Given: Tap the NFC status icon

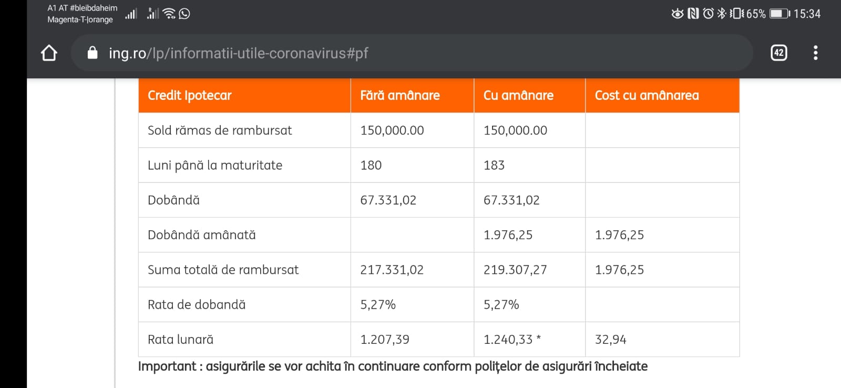Looking at the screenshot, I should pyautogui.click(x=693, y=14).
